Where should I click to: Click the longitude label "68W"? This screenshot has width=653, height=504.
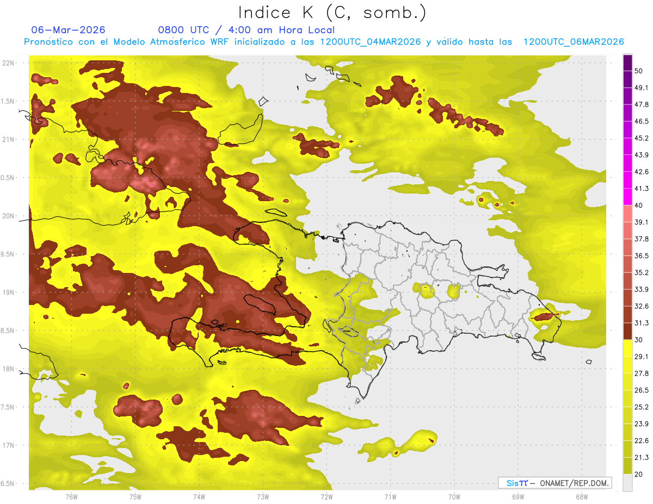(x=582, y=496)
